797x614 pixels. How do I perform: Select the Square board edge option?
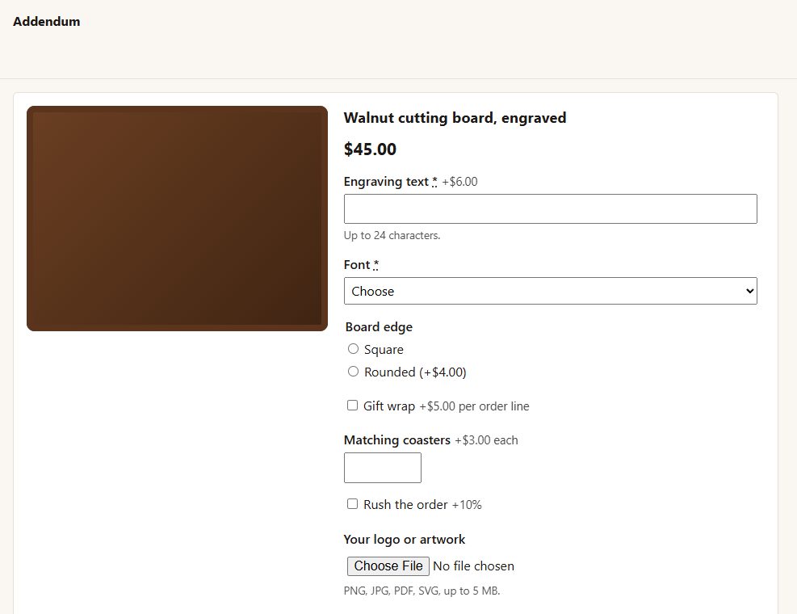click(353, 349)
